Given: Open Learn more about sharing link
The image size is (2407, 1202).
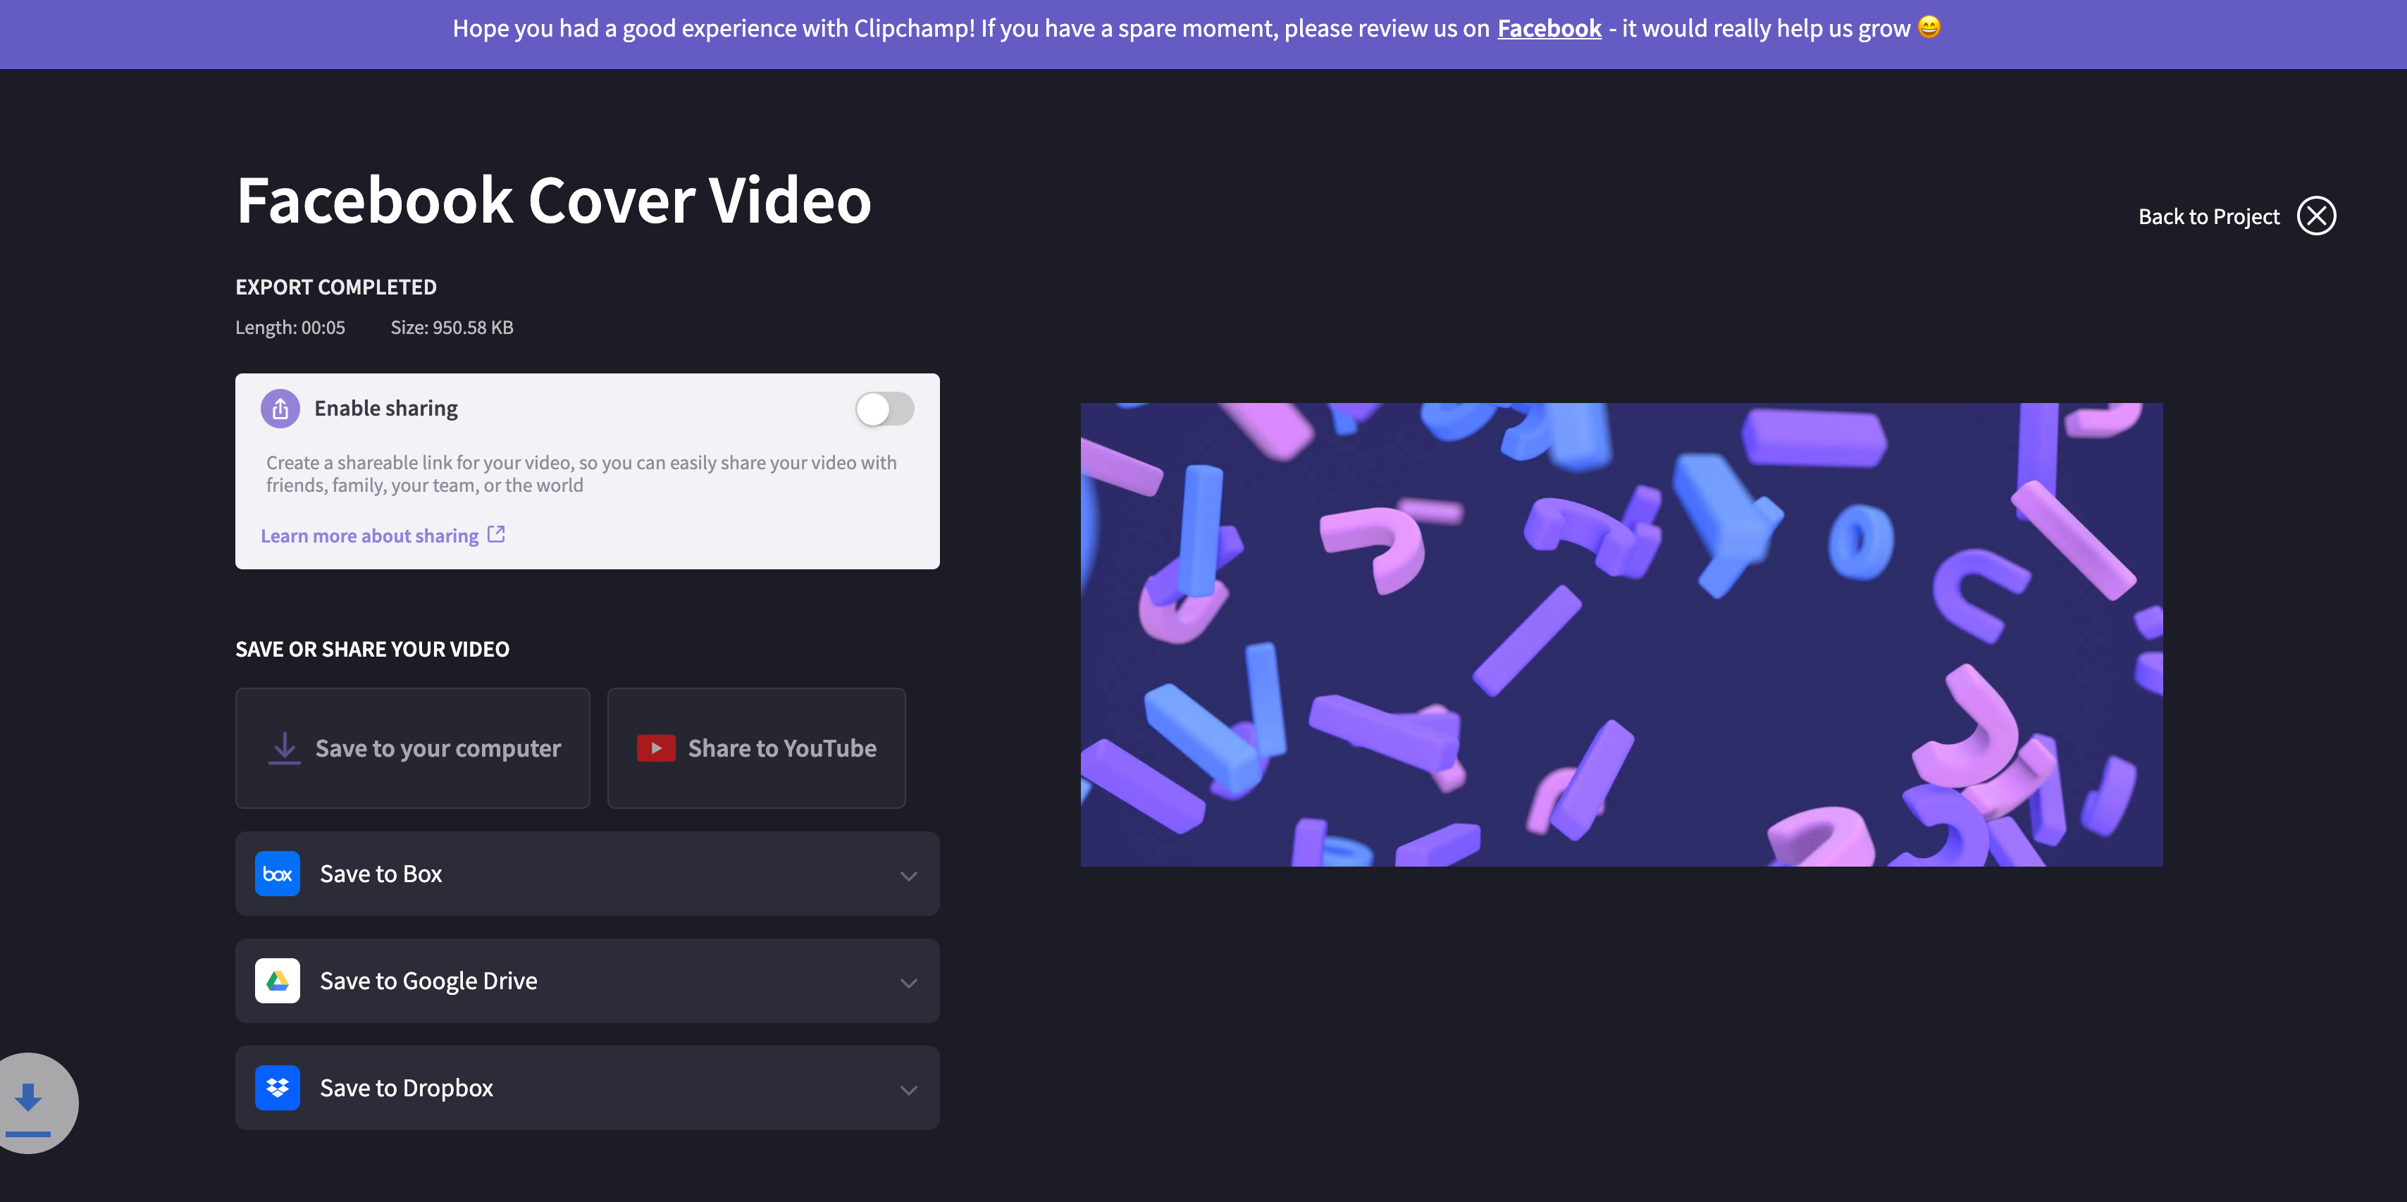Looking at the screenshot, I should 369,535.
